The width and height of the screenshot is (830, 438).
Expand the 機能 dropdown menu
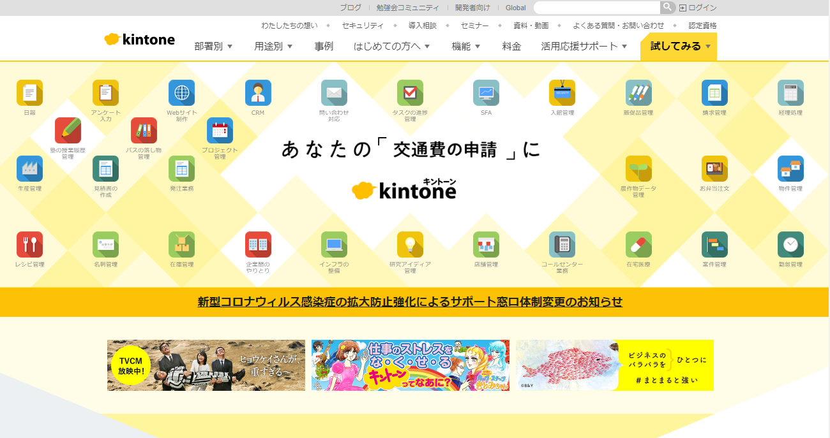point(466,47)
